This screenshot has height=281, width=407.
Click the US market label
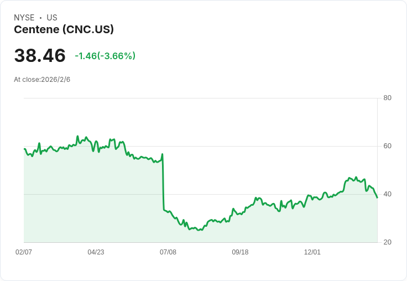pyautogui.click(x=52, y=18)
